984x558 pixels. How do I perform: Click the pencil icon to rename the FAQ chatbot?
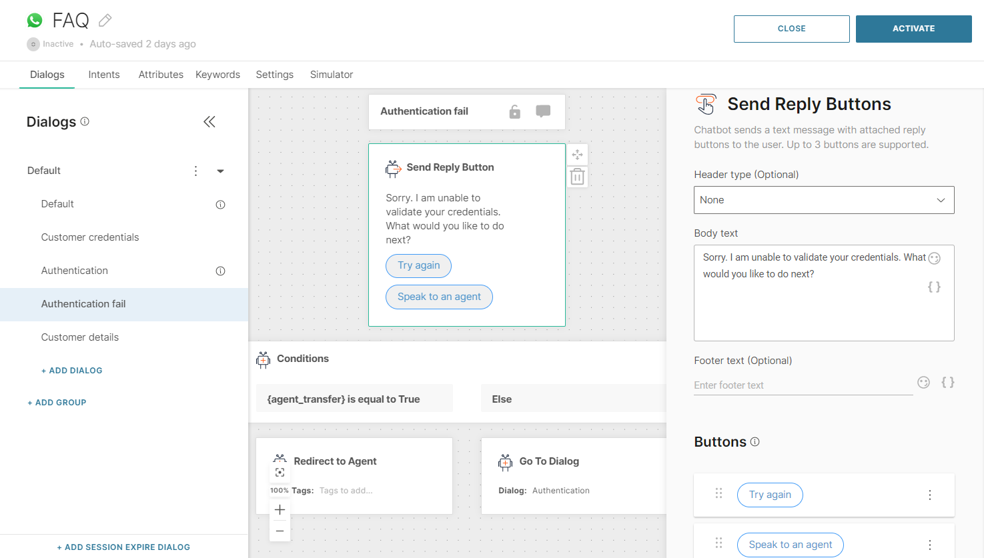coord(105,20)
